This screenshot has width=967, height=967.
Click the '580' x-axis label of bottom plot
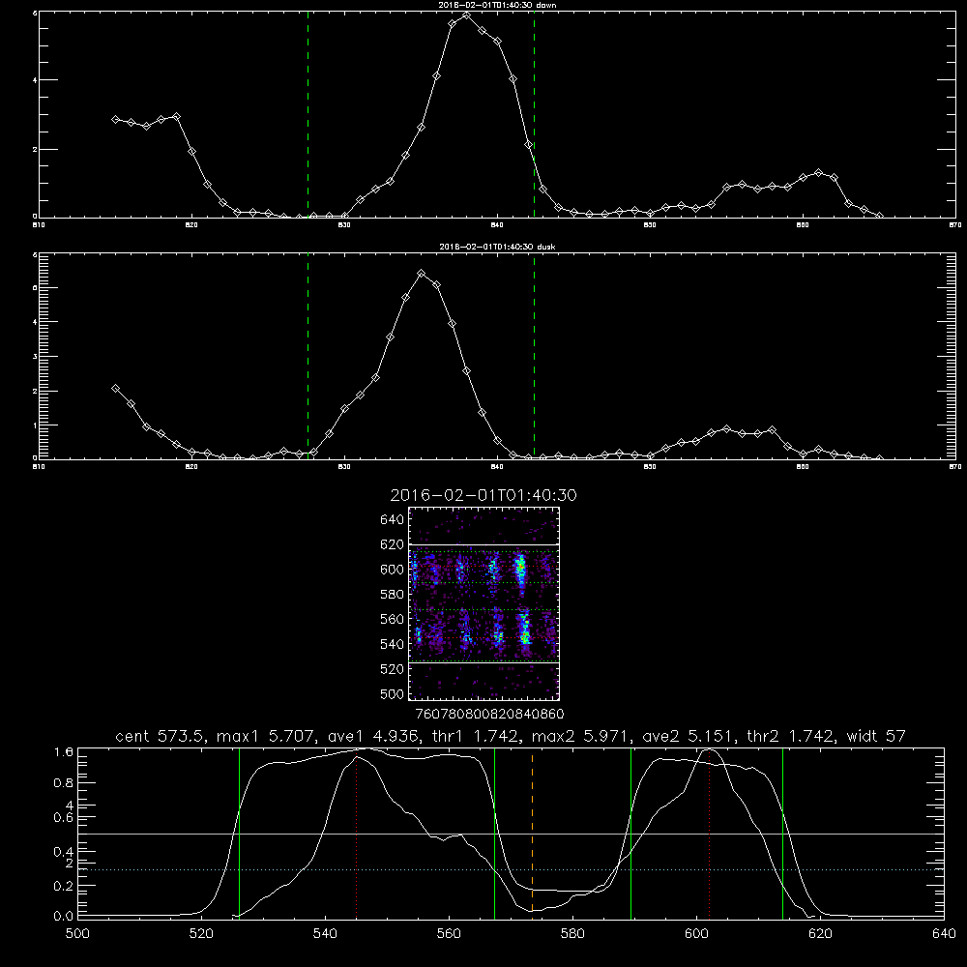point(572,934)
